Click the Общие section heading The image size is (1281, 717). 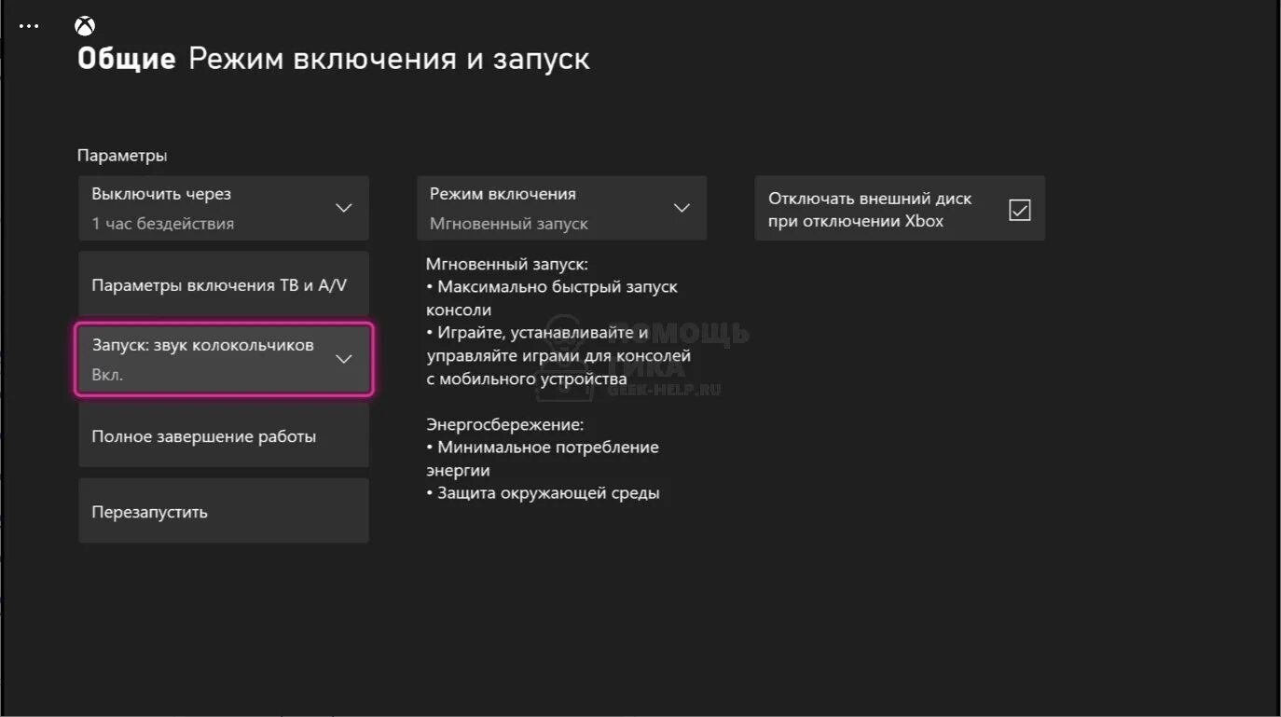[127, 59]
